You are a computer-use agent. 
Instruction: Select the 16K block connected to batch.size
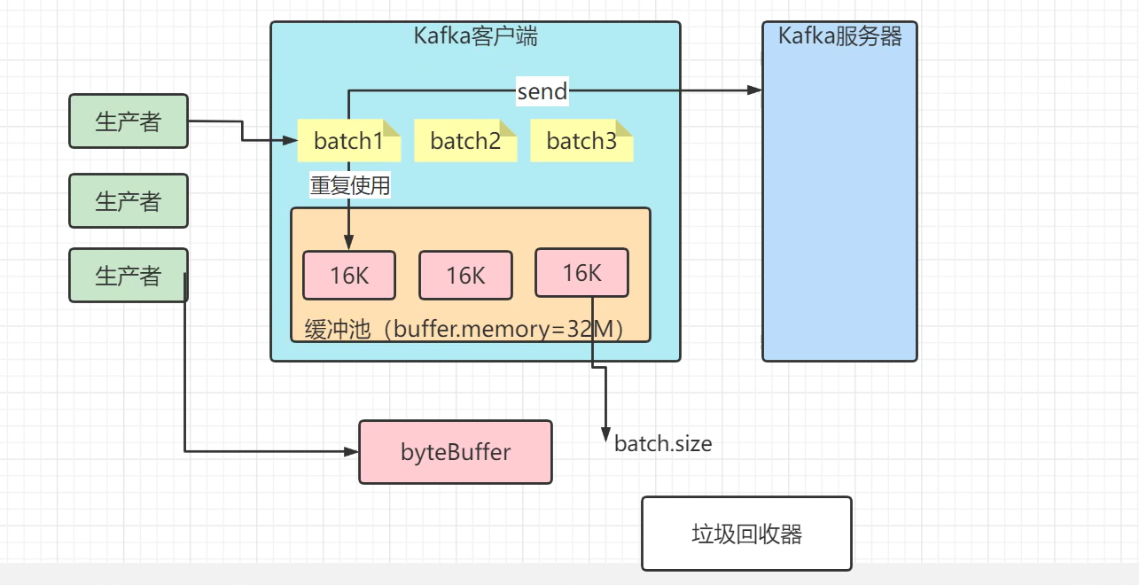[x=582, y=272]
